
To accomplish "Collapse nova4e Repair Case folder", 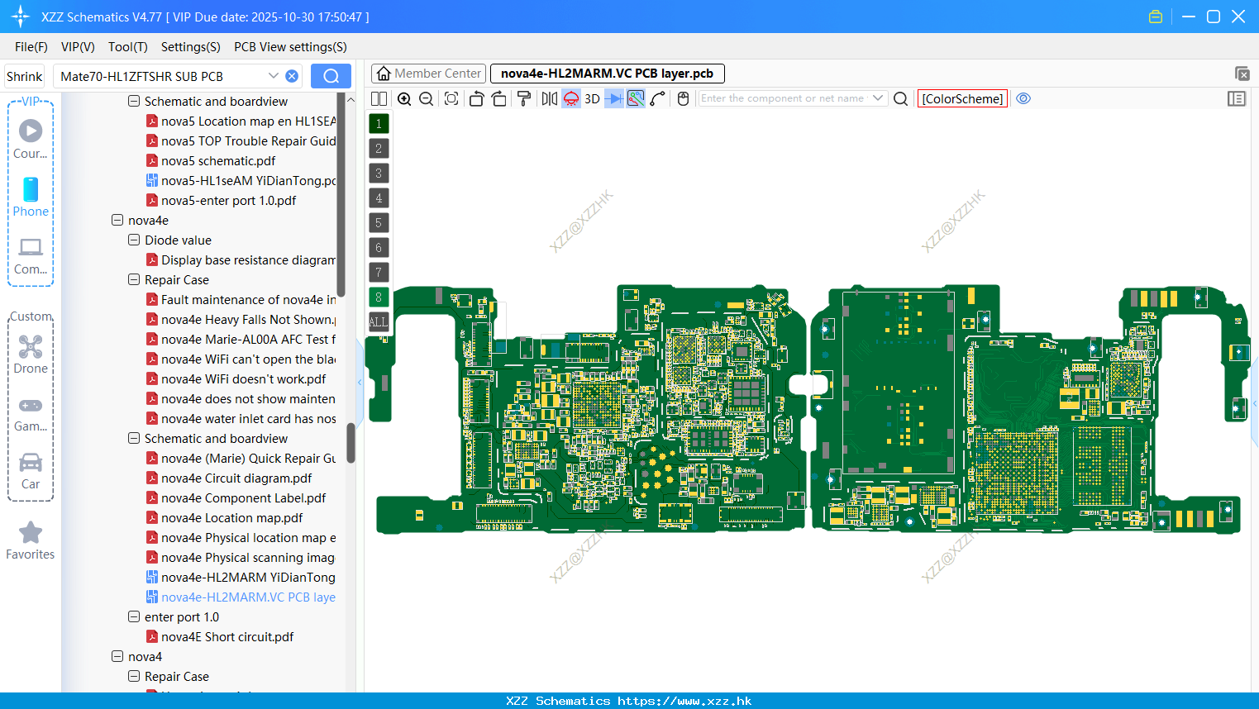I will point(134,280).
